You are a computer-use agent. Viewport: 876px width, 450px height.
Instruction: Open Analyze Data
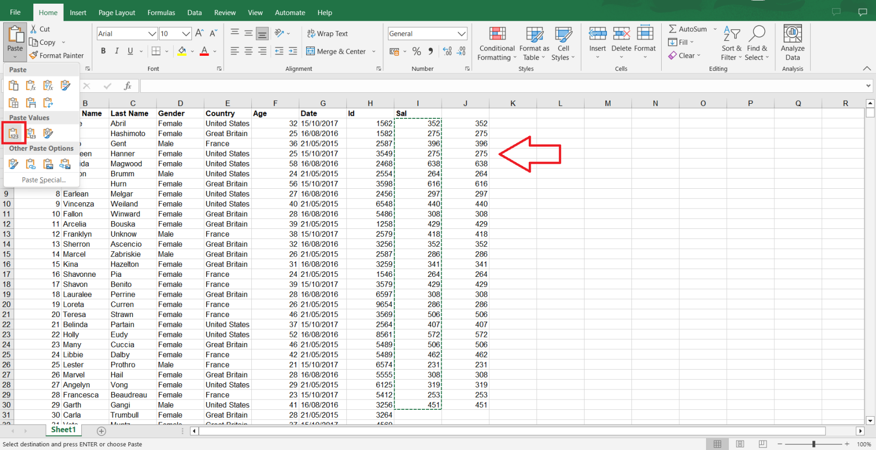[x=793, y=43]
